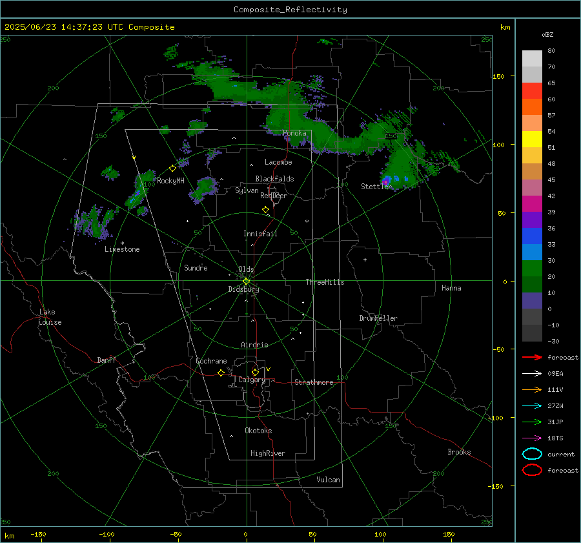This screenshot has height=543, width=581.
Task: Click the white plus marker north of Drumheller
Action: (x=365, y=260)
